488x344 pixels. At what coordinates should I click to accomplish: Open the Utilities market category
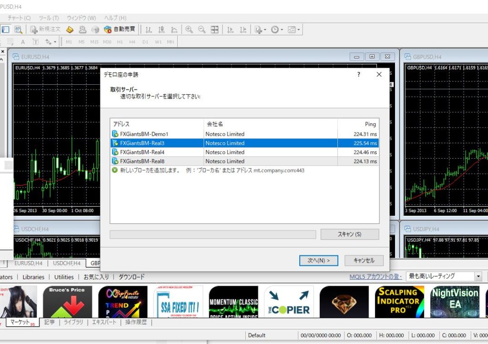pyautogui.click(x=64, y=277)
